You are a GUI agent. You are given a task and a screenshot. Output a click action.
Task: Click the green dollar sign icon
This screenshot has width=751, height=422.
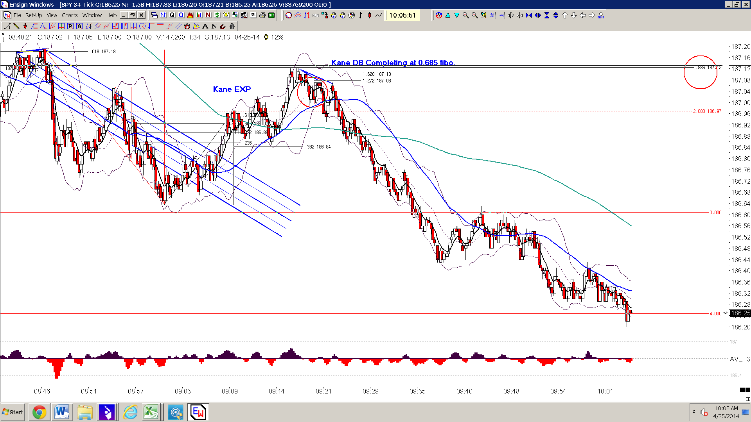coord(217,15)
